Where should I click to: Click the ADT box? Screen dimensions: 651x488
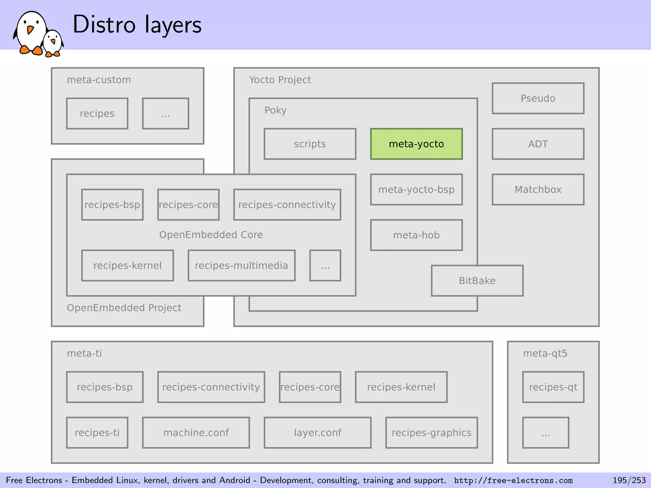click(x=538, y=144)
